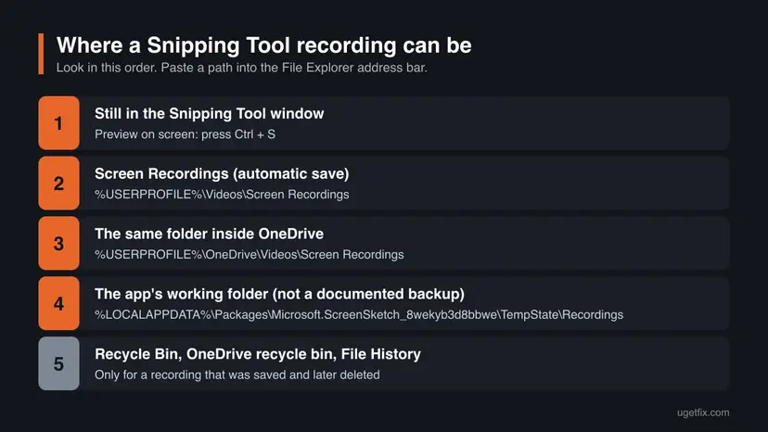Click "The same folder inside OneDrive" heading
Image resolution: width=768 pixels, height=432 pixels.
pyautogui.click(x=209, y=235)
